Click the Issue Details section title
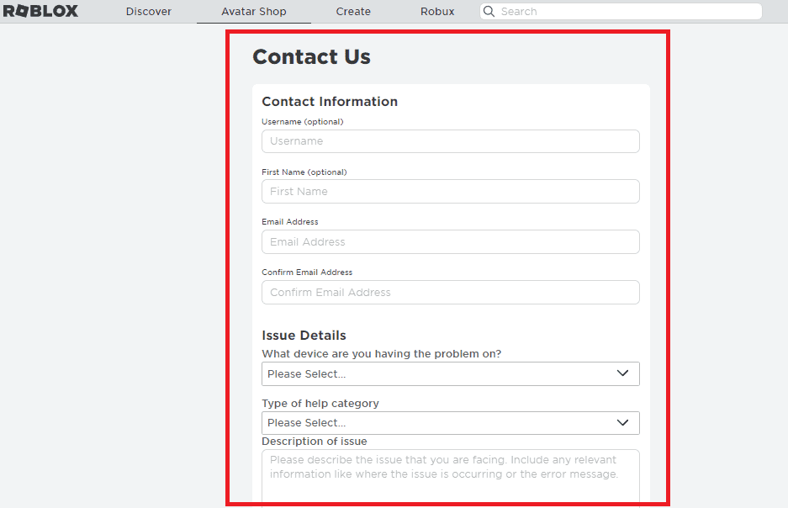The width and height of the screenshot is (788, 508). tap(304, 336)
